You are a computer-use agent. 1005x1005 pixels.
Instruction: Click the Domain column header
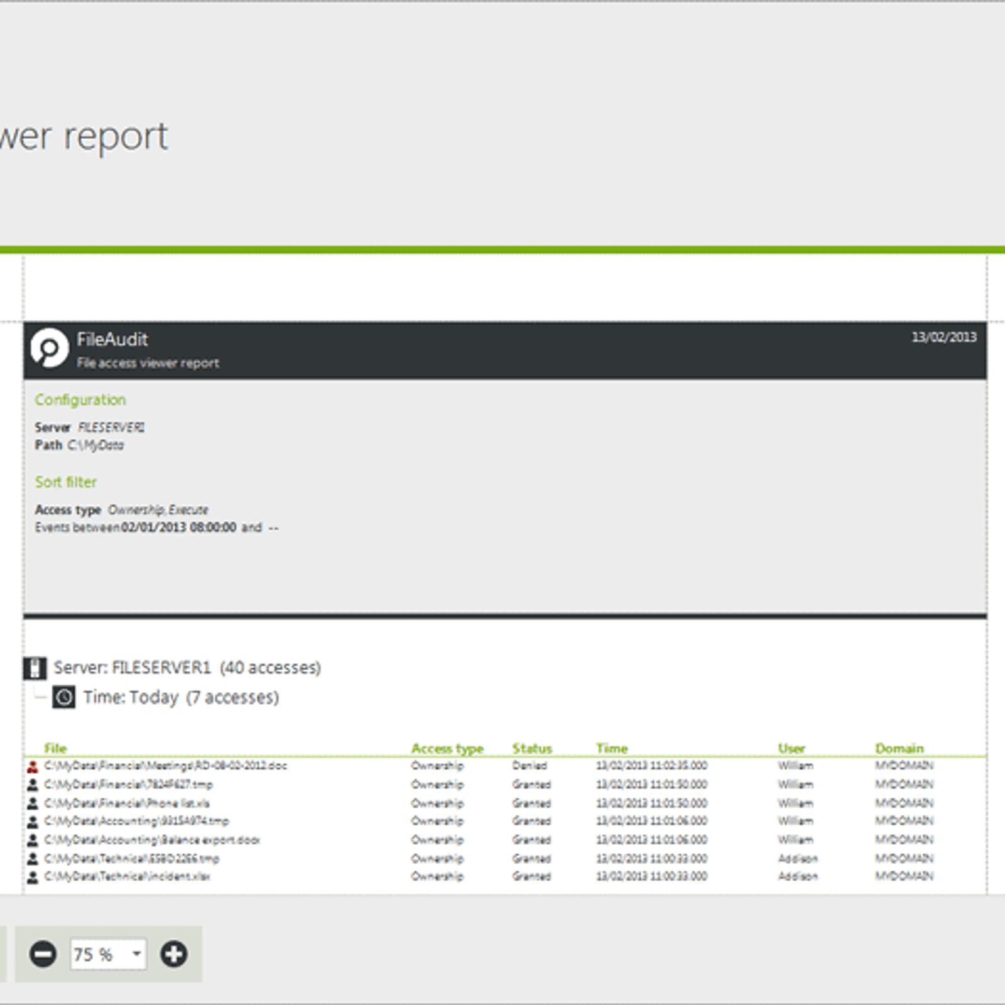(x=899, y=748)
